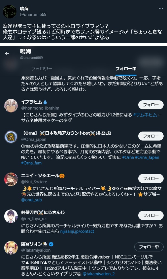This screenshot has width=167, height=279.
Task: Follow ニュイ・ソシエール account
Action: coord(151,178)
